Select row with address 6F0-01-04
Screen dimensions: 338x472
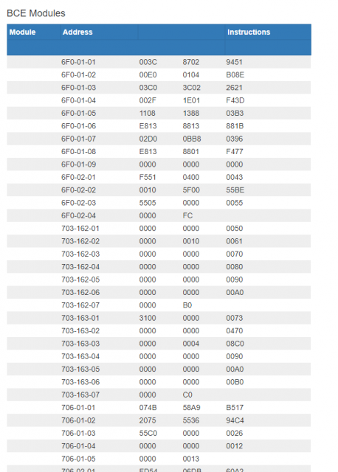(159, 100)
